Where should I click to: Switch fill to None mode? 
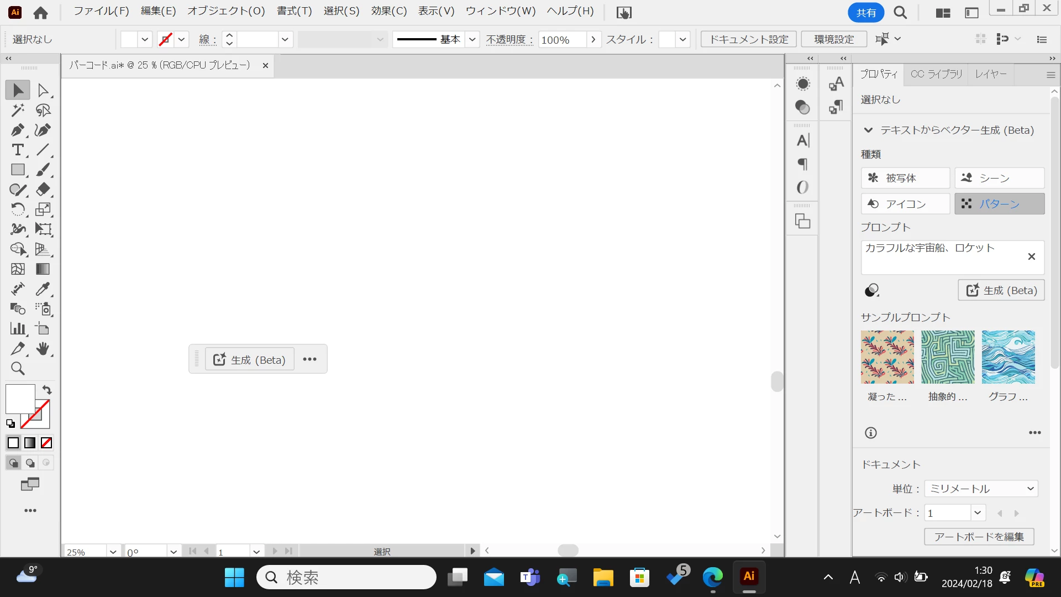click(x=46, y=443)
